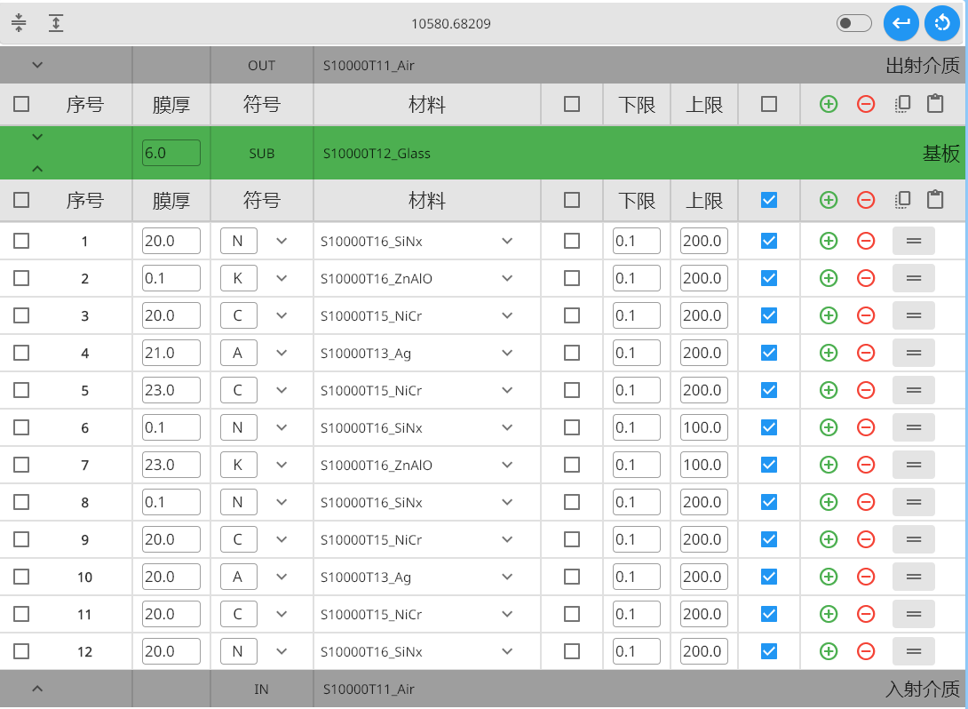Check the limit checkbox for row 9
Image resolution: width=968 pixels, height=709 pixels.
point(572,539)
